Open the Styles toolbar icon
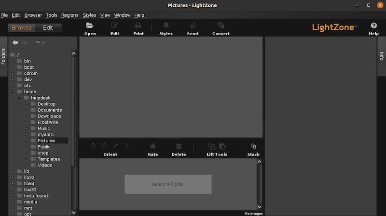This screenshot has width=386, height=216. tap(165, 25)
